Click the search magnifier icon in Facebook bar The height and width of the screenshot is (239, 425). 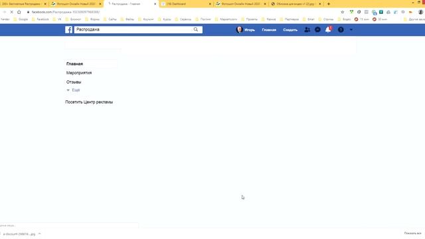pos(196,29)
